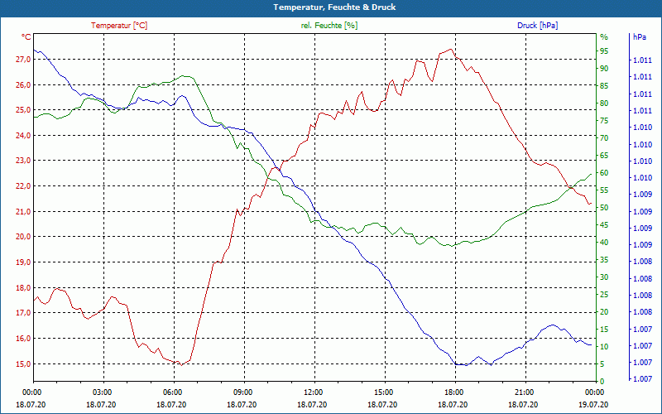The image size is (662, 414).
Task: Click the 30 humidity axis value
Action: pyautogui.click(x=604, y=277)
